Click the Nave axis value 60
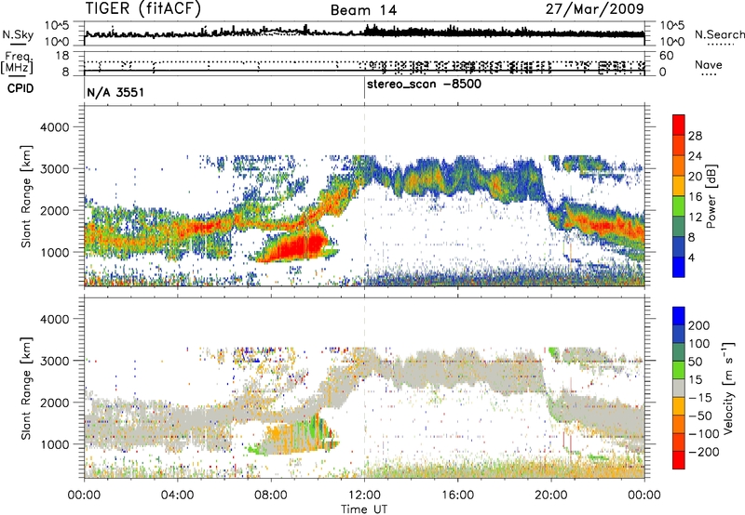 point(666,56)
